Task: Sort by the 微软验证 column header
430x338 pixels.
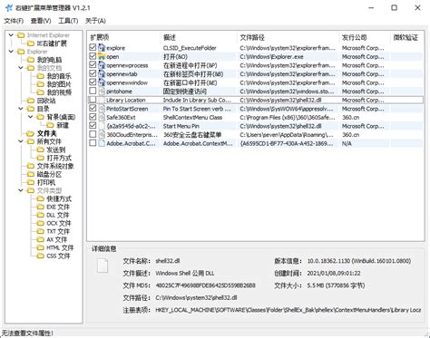Action: [x=406, y=37]
